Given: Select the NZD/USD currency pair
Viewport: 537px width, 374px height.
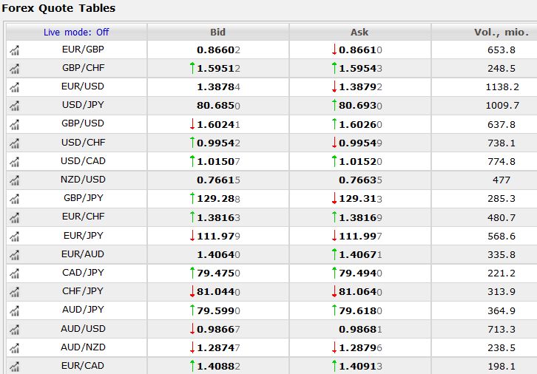Looking at the screenshot, I should coord(83,180).
